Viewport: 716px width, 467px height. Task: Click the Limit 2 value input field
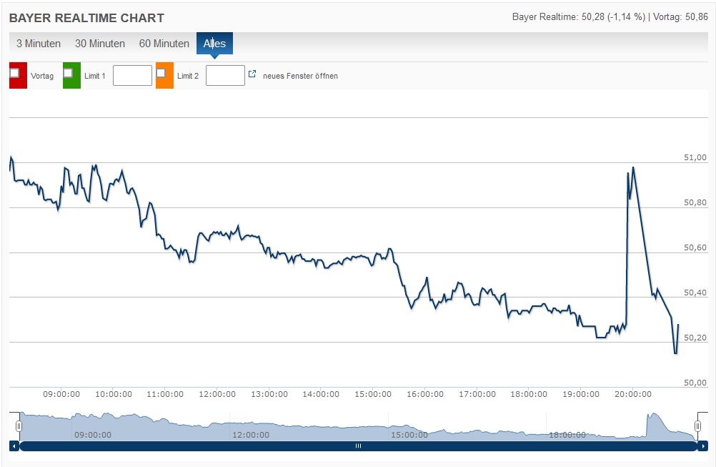point(225,75)
